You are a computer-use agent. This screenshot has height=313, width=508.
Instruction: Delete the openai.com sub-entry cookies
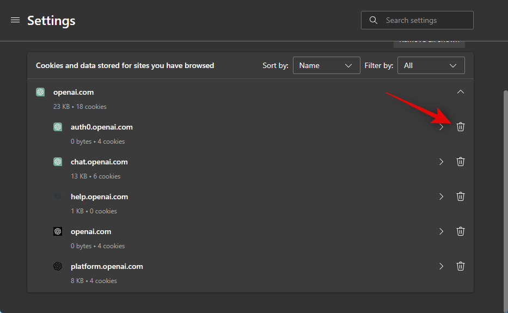pos(460,231)
